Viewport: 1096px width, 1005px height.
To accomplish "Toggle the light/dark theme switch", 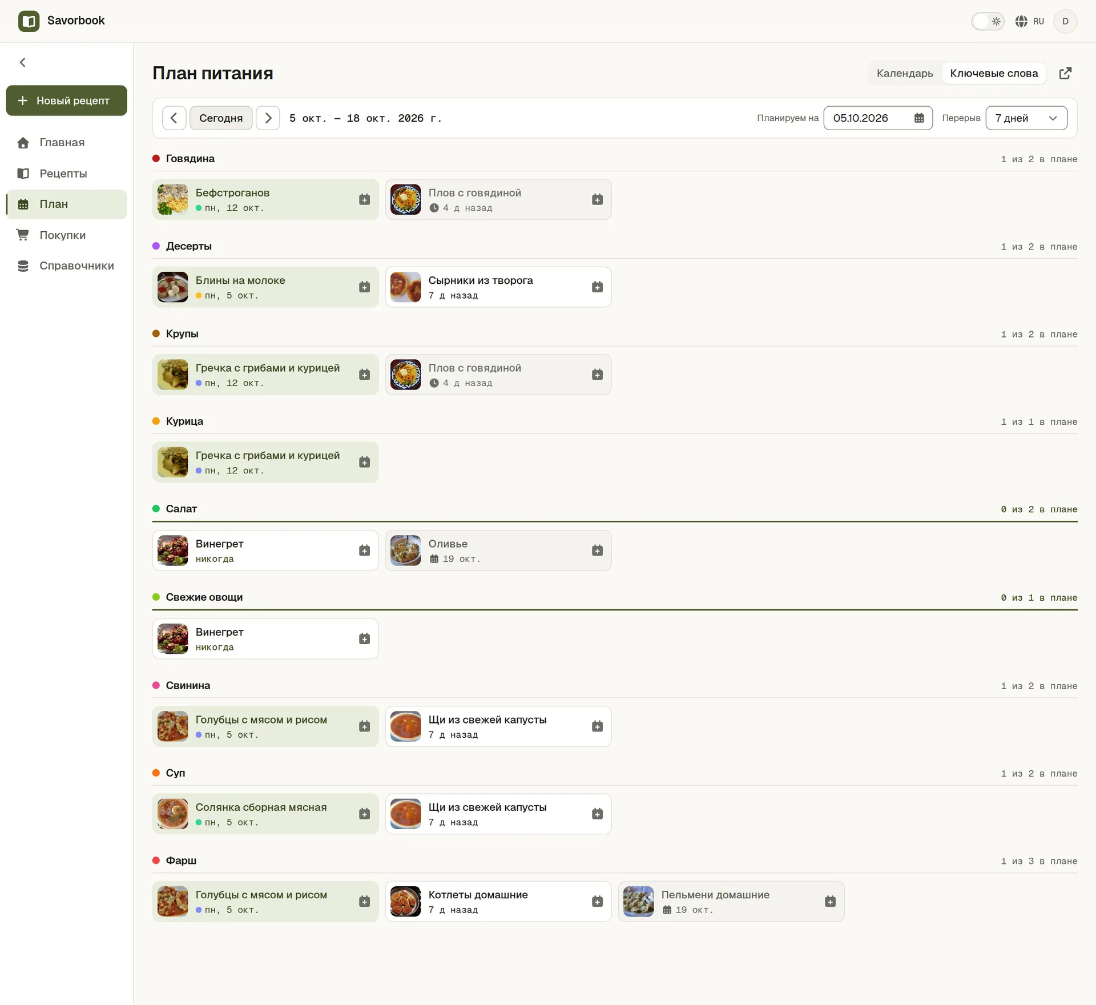I will coord(988,21).
